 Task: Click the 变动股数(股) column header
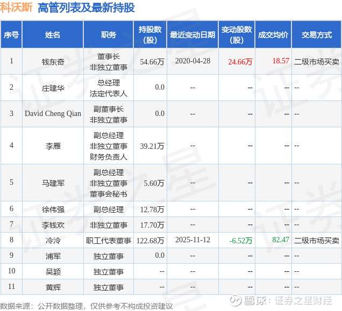[x=237, y=35]
